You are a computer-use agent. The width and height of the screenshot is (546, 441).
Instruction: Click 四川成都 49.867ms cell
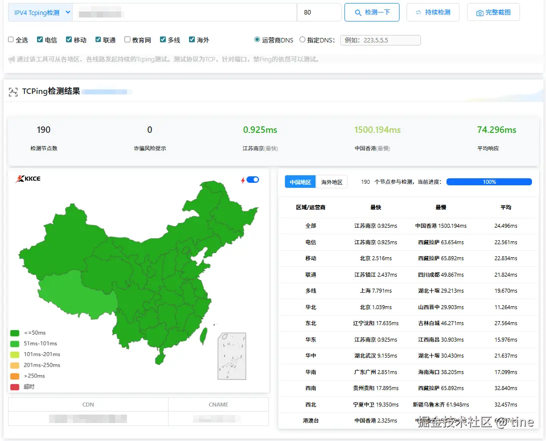[x=441, y=275]
